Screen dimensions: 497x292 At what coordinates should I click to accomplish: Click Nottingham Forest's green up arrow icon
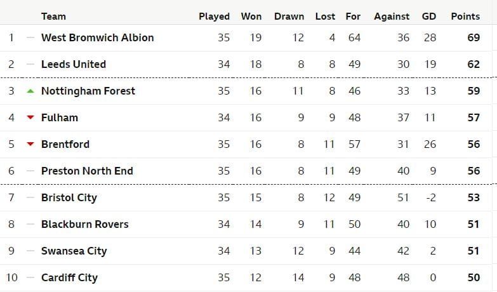[30, 91]
